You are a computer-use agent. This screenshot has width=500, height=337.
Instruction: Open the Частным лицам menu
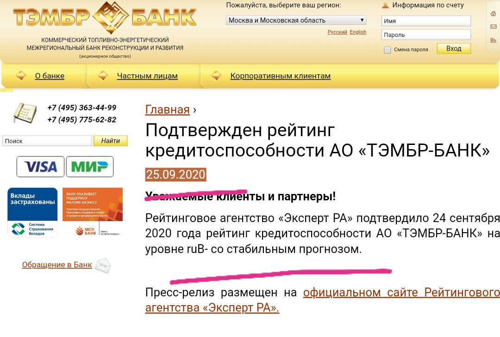pos(147,76)
